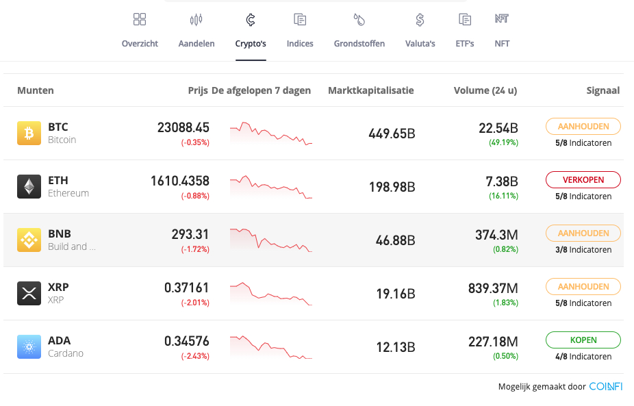Click the Ethereum price 1610.4358
The image size is (634, 406).
tap(180, 181)
